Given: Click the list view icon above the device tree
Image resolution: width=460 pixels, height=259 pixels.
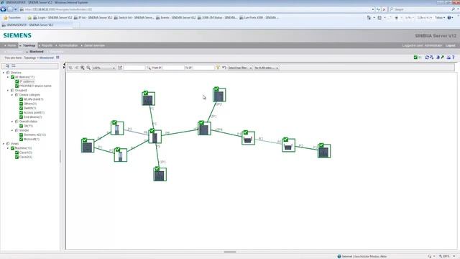Looking at the screenshot, I should (x=14, y=65).
